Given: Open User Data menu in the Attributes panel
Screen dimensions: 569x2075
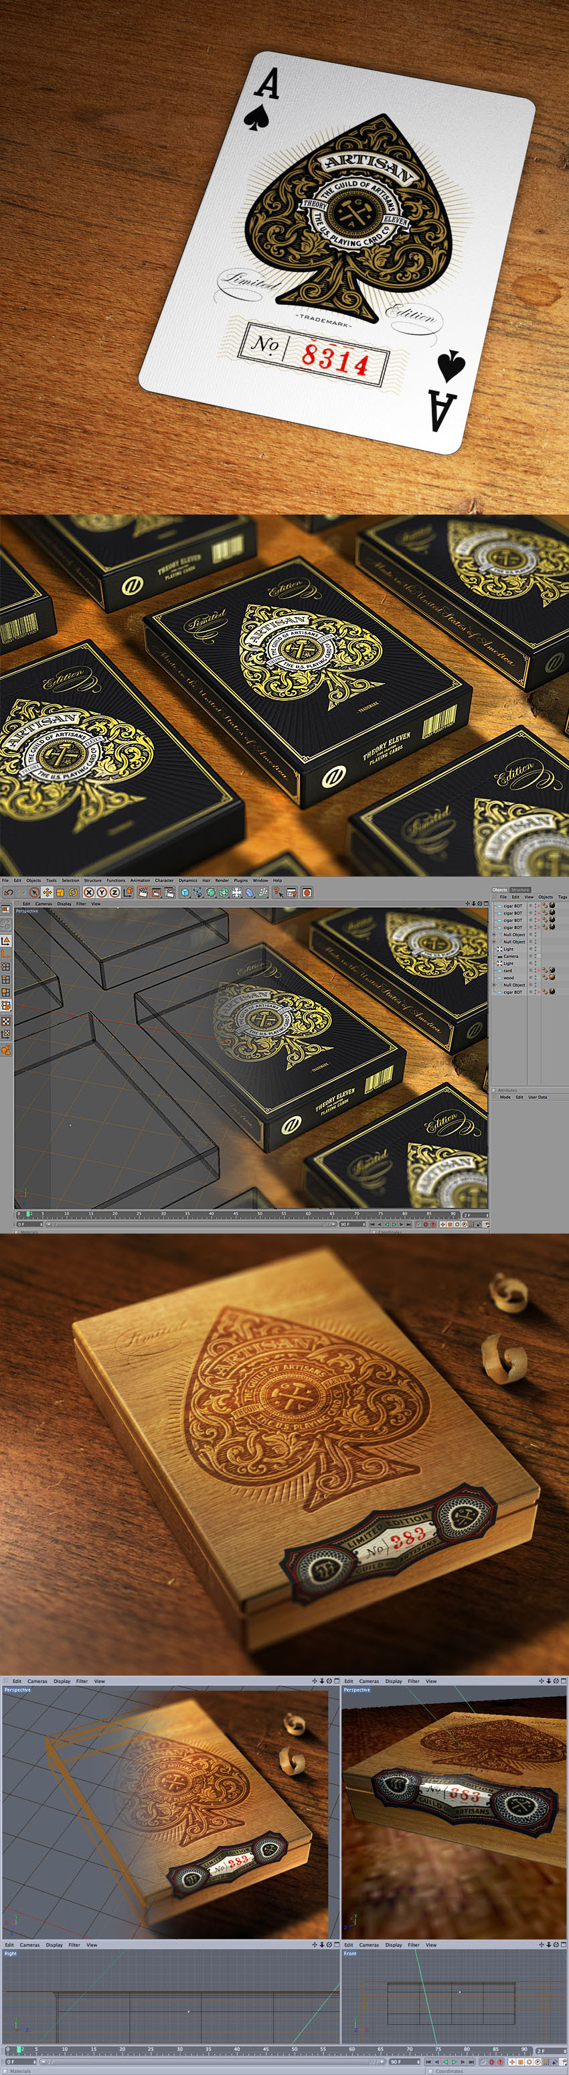Looking at the screenshot, I should [538, 1097].
